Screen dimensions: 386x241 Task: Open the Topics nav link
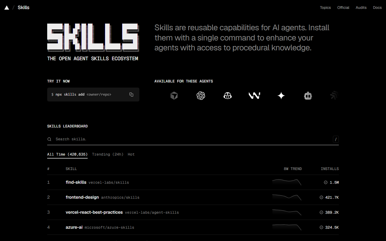tap(325, 7)
